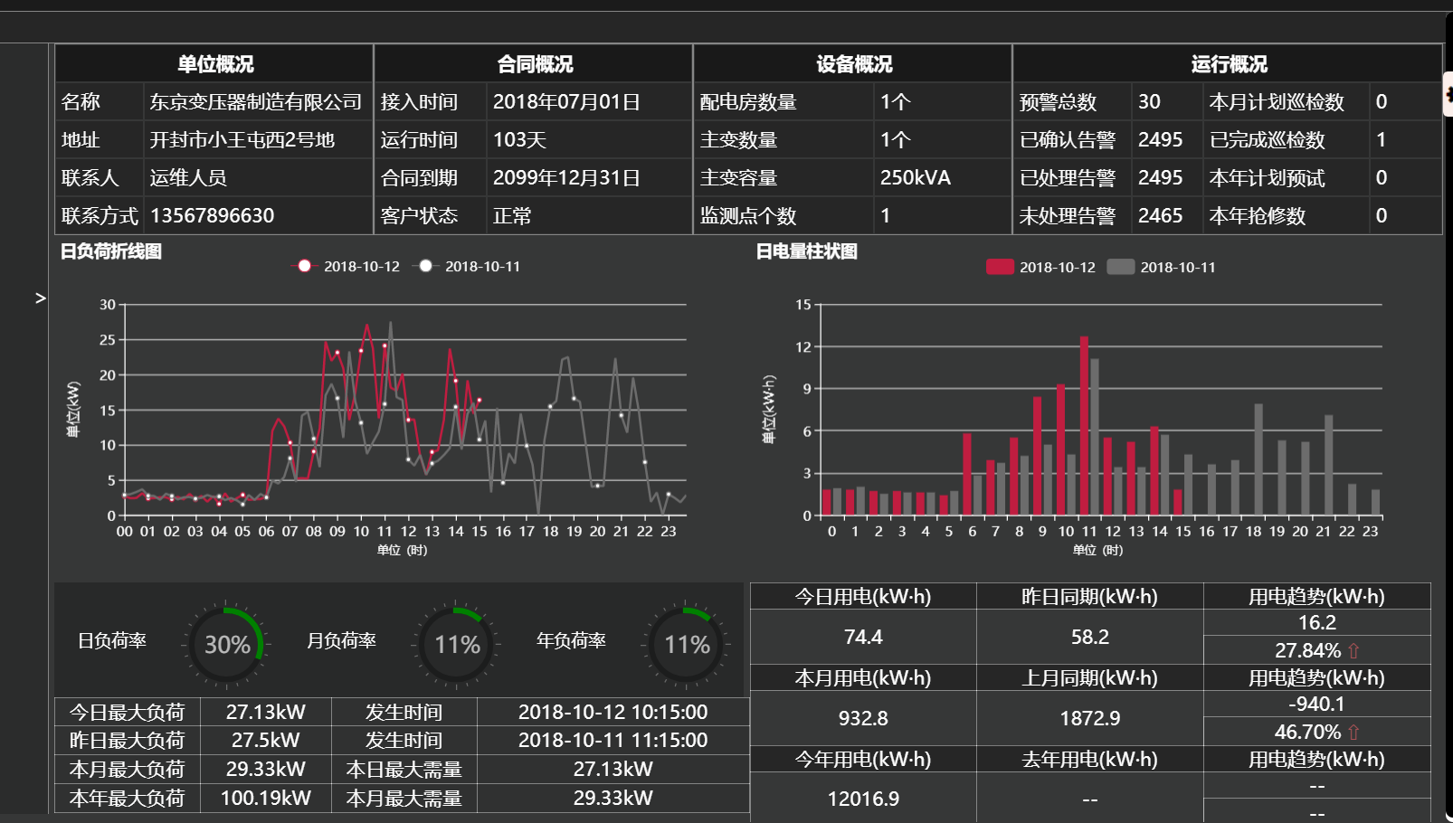The image size is (1453, 823).
Task: Toggle grey 2018-10-11 series in bar chart legend
Action: pos(1162,267)
